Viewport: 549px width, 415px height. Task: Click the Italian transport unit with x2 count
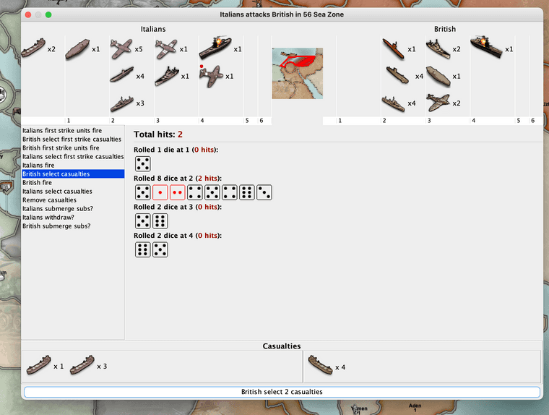pos(33,50)
